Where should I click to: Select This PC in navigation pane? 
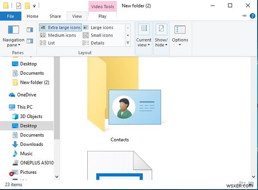(21, 107)
